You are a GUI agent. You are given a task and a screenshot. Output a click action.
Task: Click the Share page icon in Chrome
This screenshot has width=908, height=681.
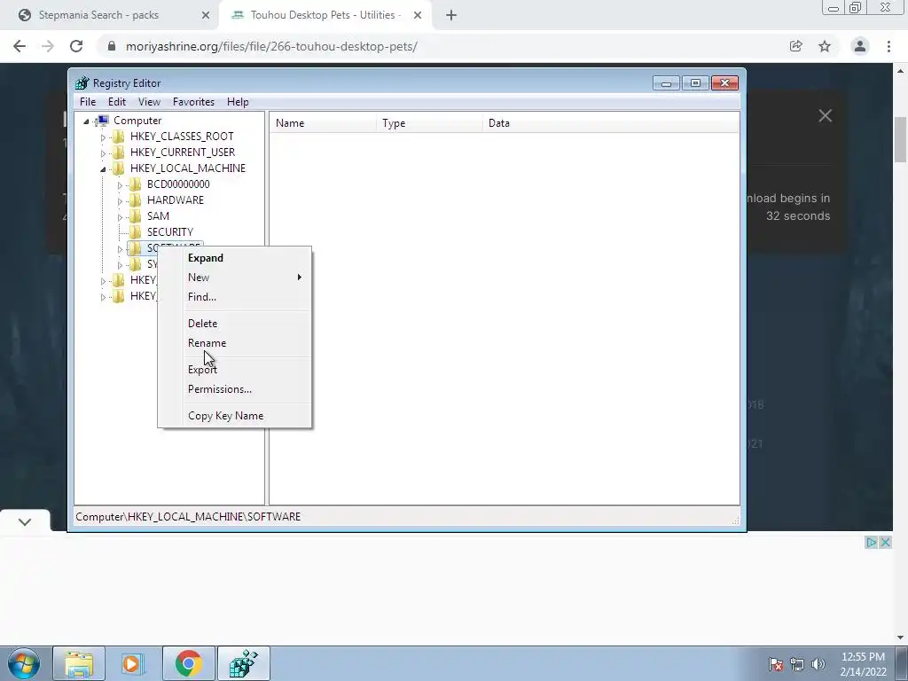coord(795,46)
